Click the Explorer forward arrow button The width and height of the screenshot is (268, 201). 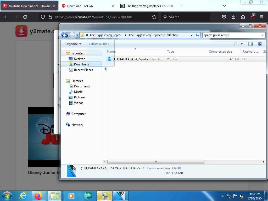72,35
